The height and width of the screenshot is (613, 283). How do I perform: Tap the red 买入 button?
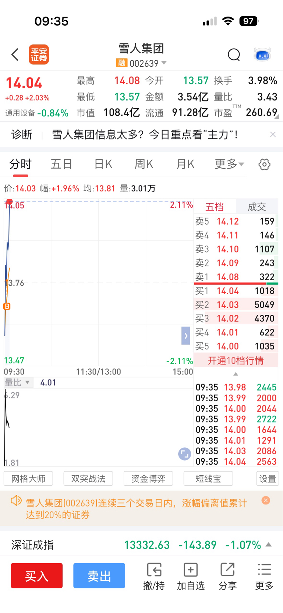(36, 575)
